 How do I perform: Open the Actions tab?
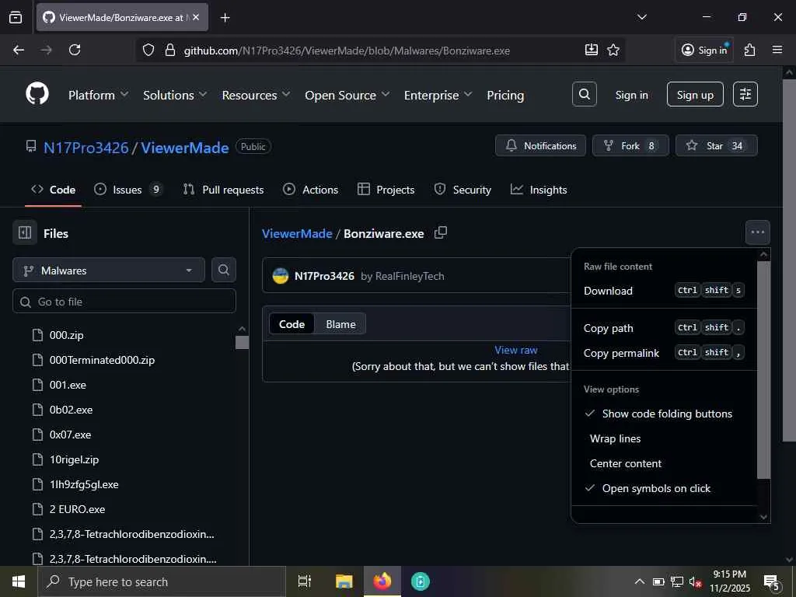(x=311, y=190)
